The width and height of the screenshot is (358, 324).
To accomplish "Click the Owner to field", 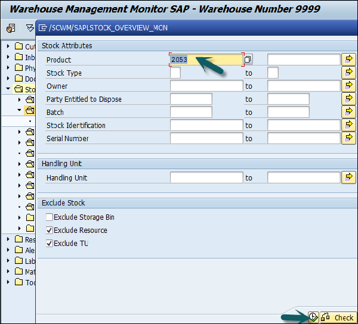I will 304,86.
